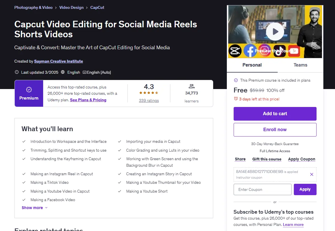Open Video Design breadcrumb

(x=71, y=7)
